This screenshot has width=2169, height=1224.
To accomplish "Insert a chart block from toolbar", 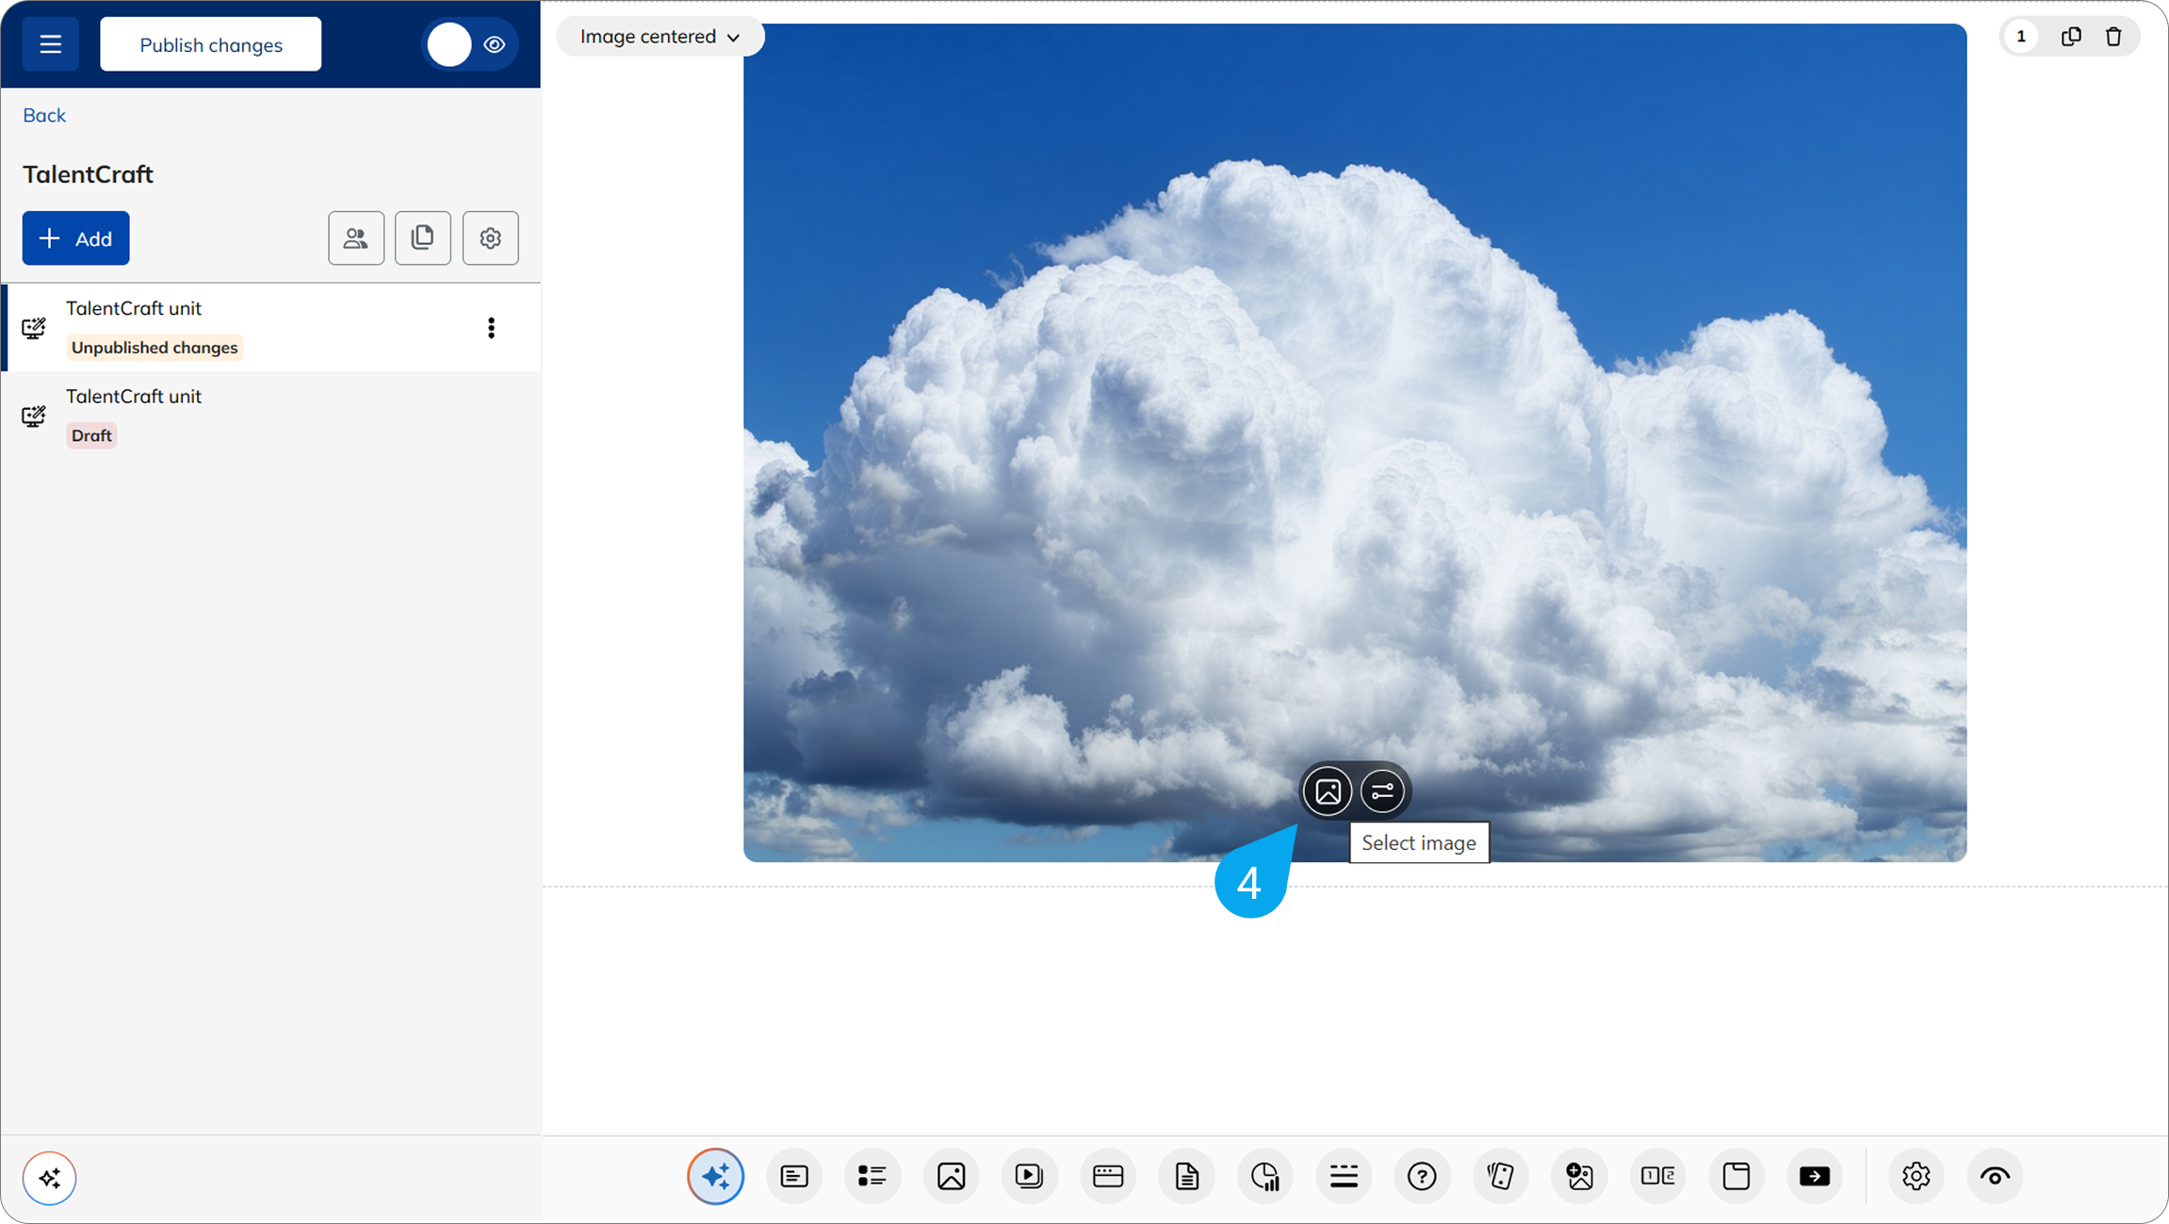I will click(1264, 1176).
